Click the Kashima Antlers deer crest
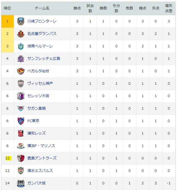Screen dimensions: 177x191 pos(21,158)
